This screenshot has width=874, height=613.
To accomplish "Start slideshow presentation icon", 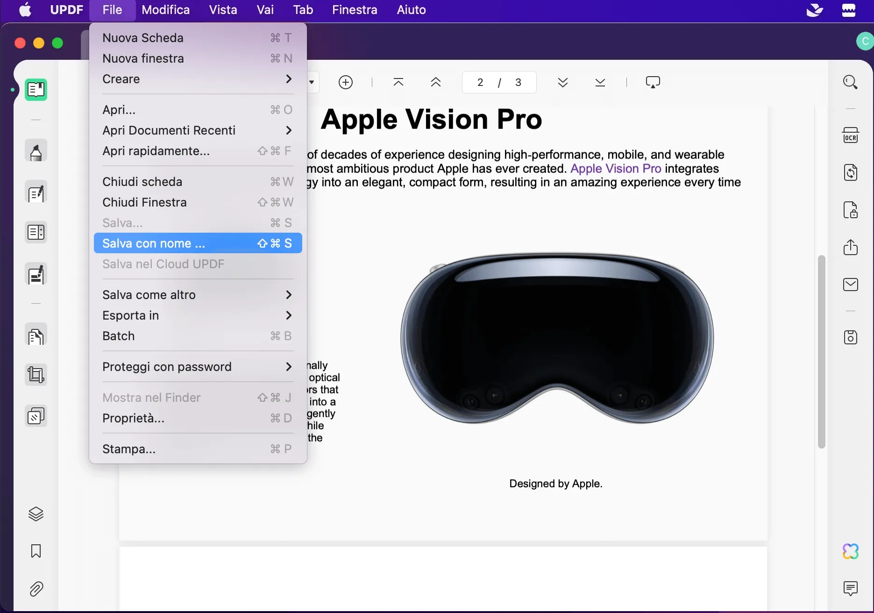I will pos(653,82).
